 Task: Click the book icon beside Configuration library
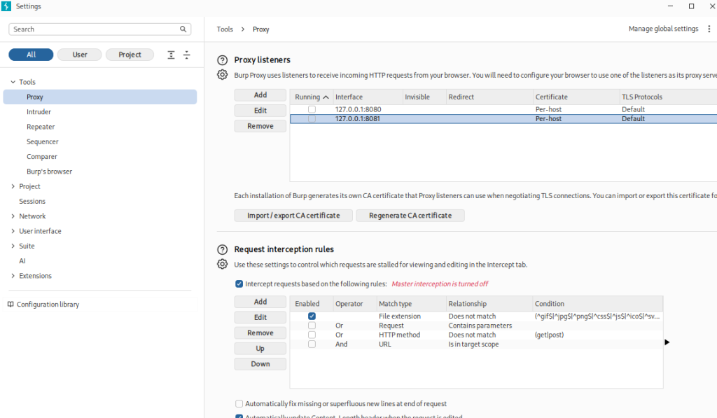pyautogui.click(x=11, y=304)
